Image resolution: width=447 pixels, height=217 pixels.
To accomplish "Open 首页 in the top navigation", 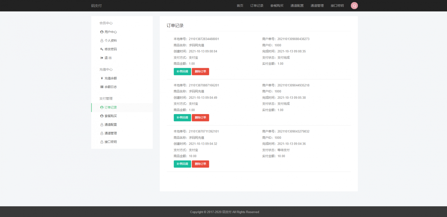I will click(240, 6).
